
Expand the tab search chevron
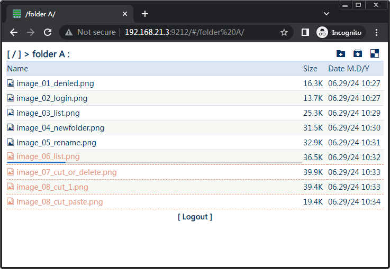326,13
